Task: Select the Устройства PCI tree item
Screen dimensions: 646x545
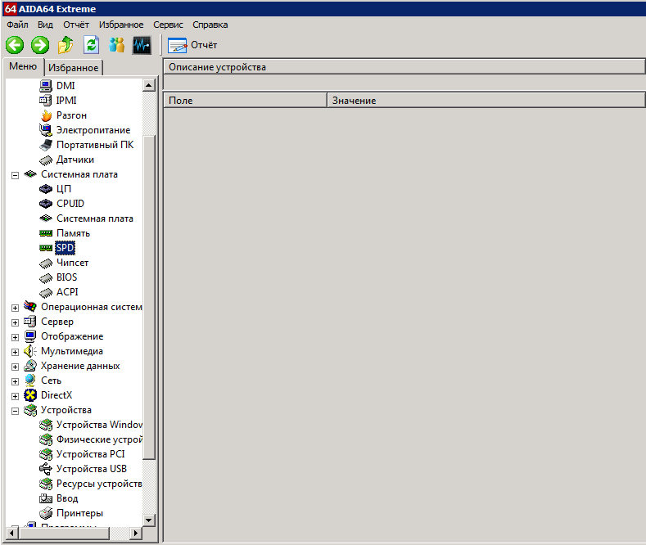Action: coord(90,454)
